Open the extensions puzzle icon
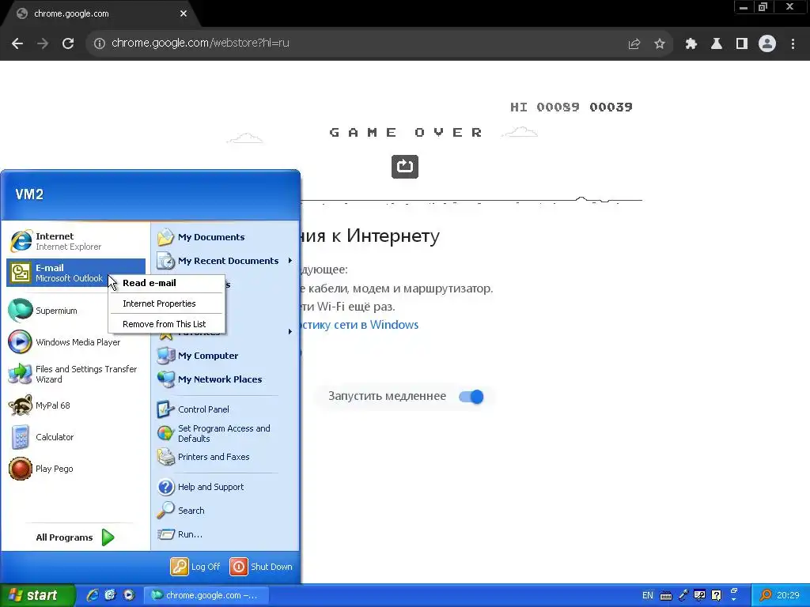The image size is (810, 607). [x=691, y=43]
